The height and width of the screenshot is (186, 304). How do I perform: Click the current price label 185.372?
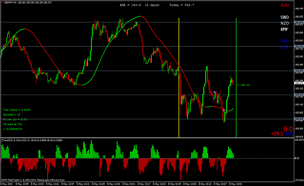coord(299,83)
